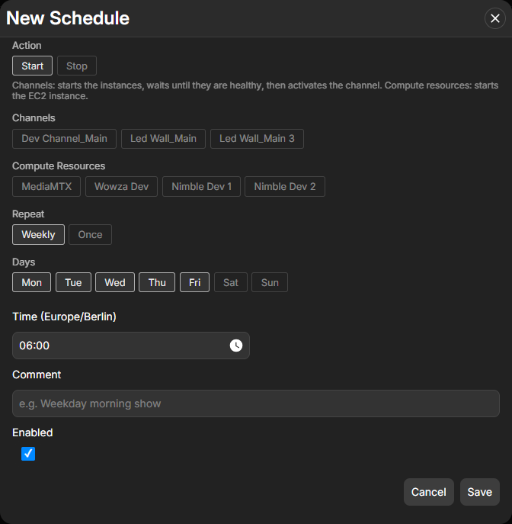
Task: Select the Start action
Action: [x=32, y=66]
